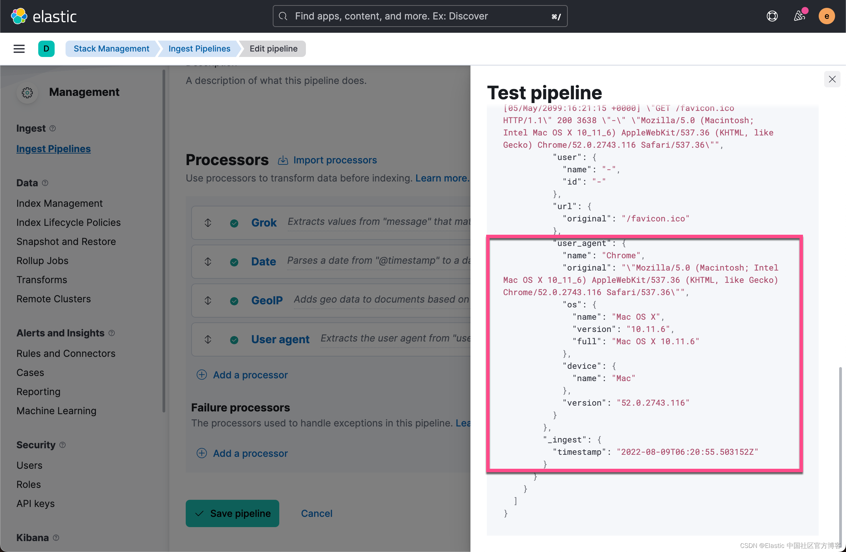Open the user avatar menu
This screenshot has width=846, height=552.
coord(827,16)
